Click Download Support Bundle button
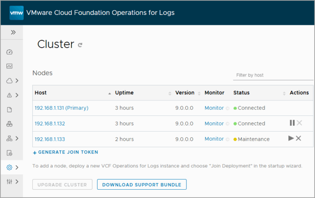 [x=142, y=184]
